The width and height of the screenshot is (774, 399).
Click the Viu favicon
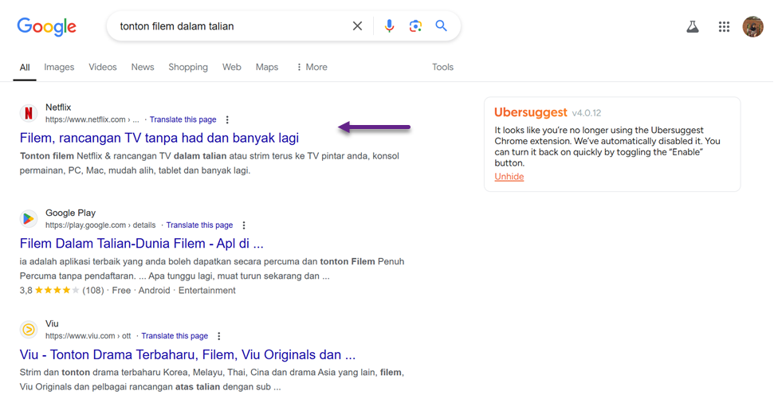click(x=29, y=330)
